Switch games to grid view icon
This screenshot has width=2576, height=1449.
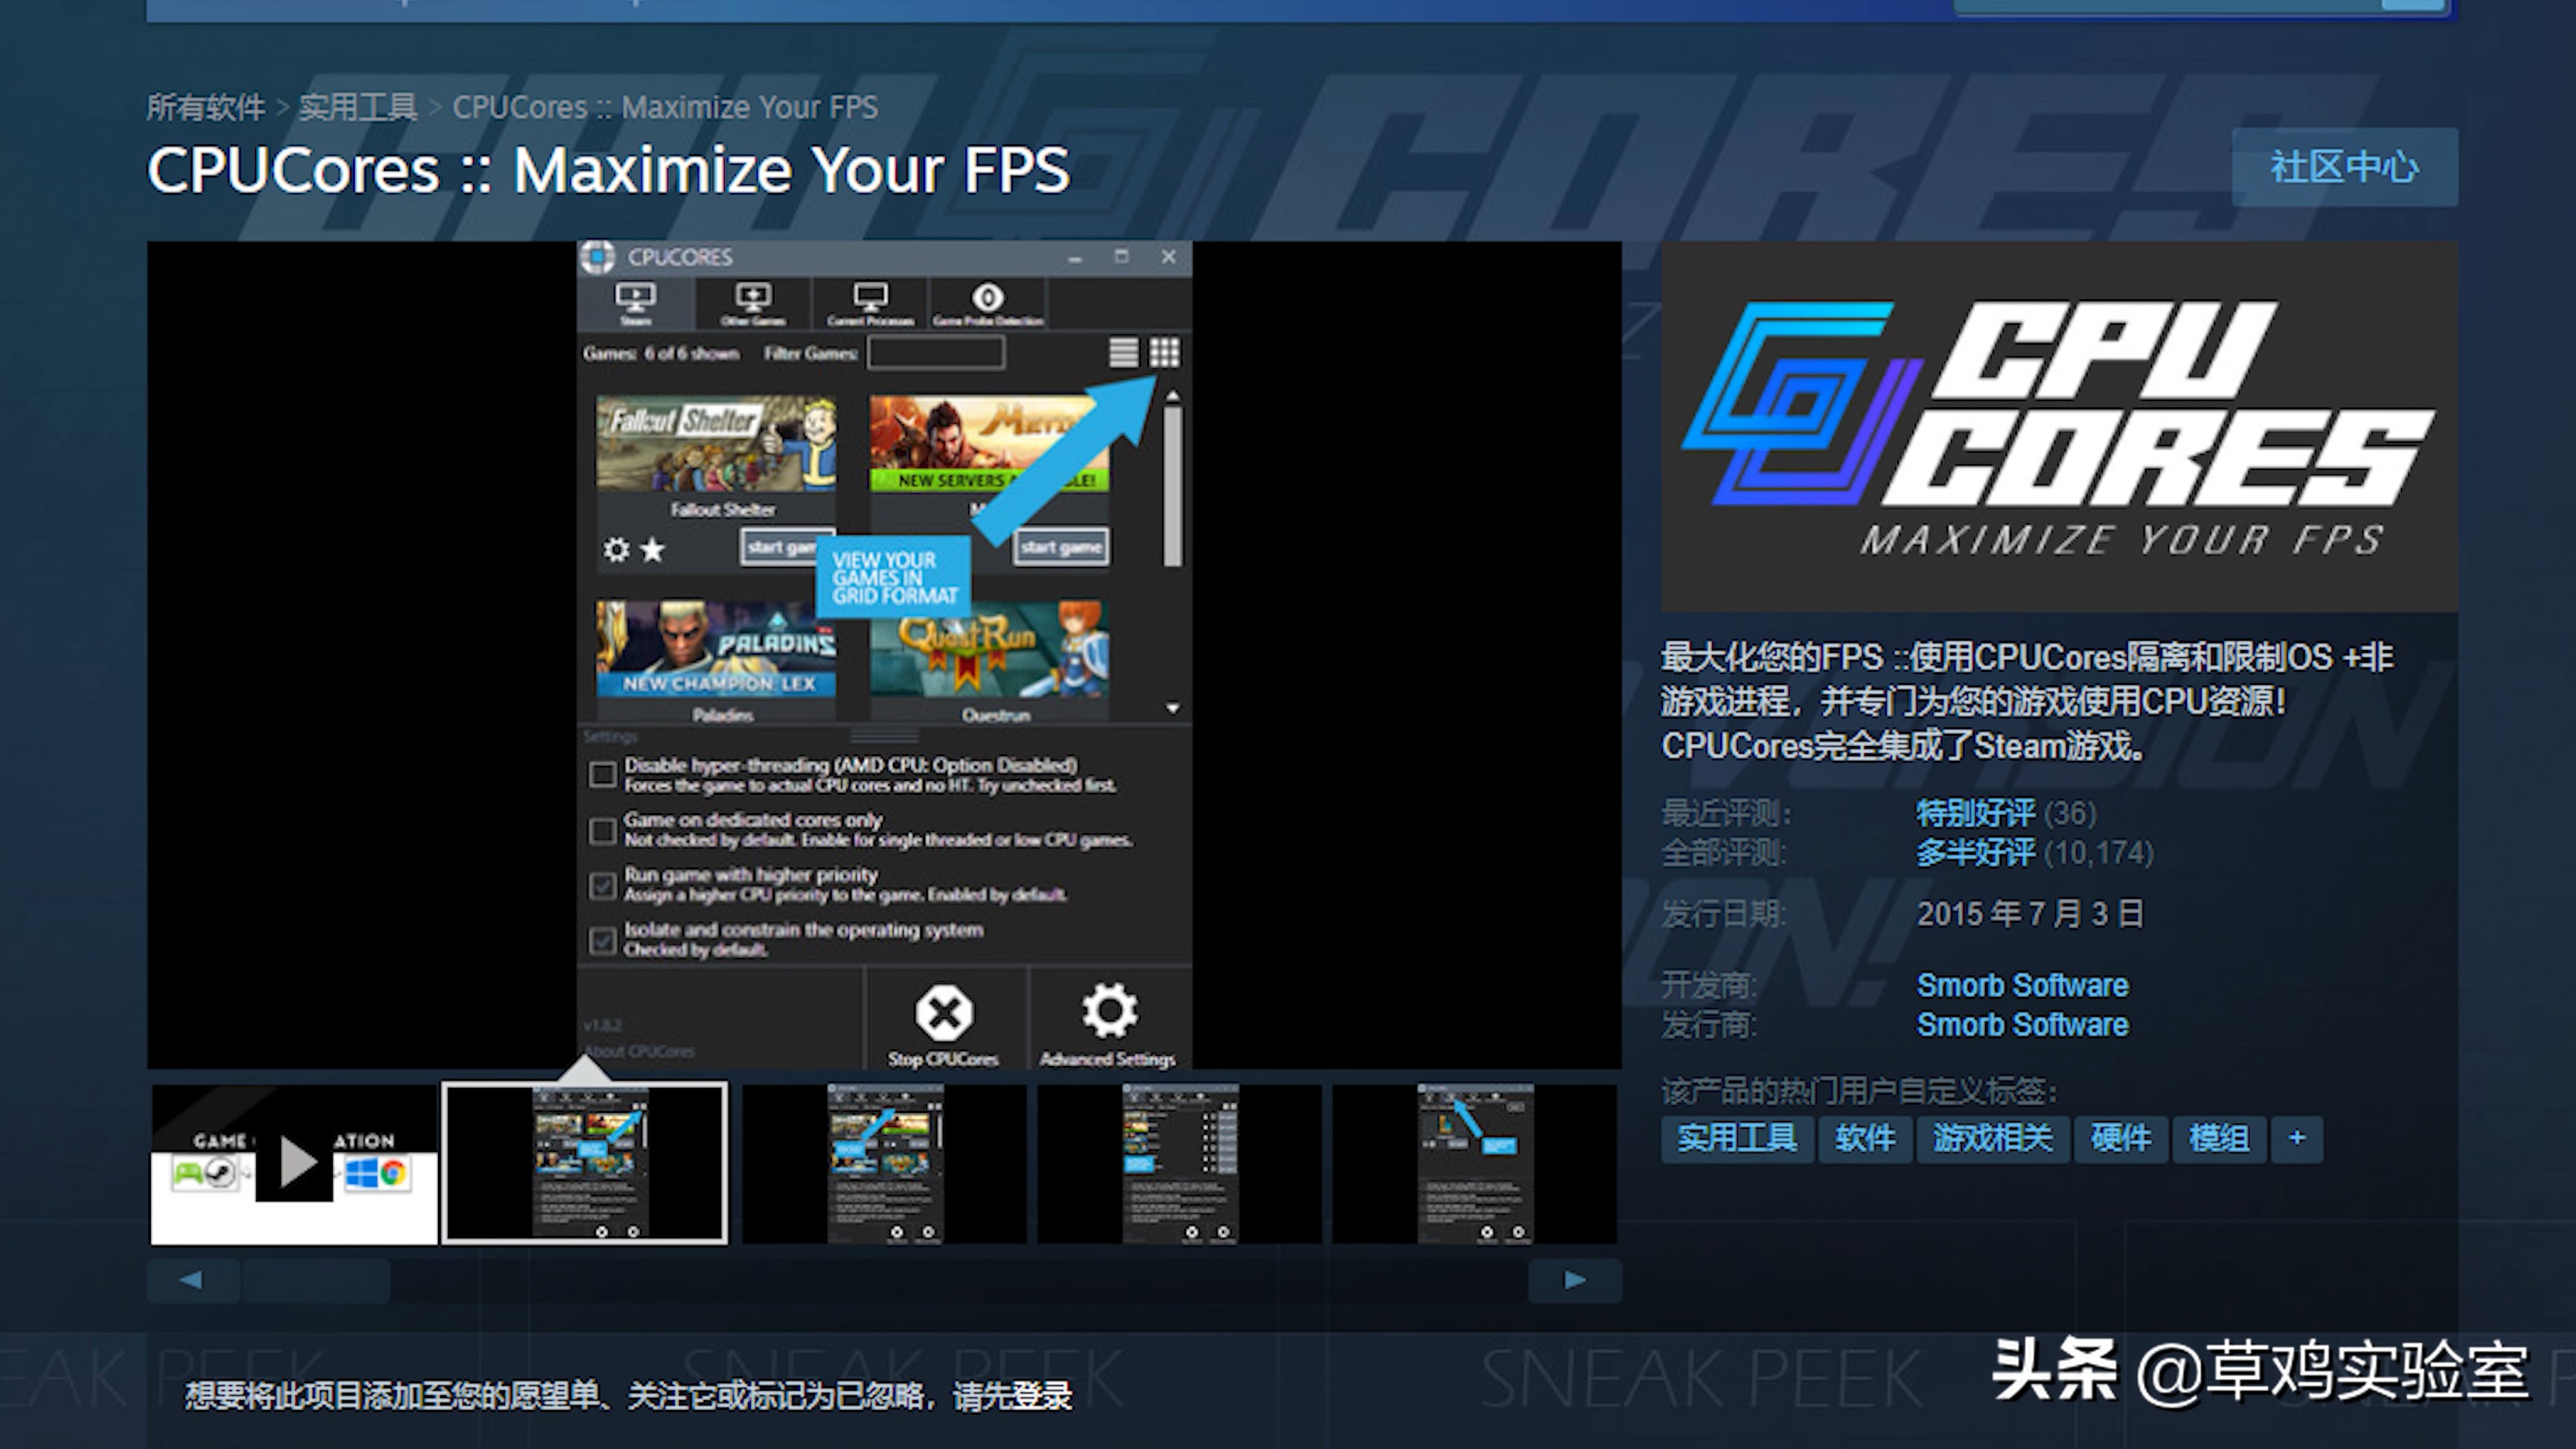coord(1164,352)
